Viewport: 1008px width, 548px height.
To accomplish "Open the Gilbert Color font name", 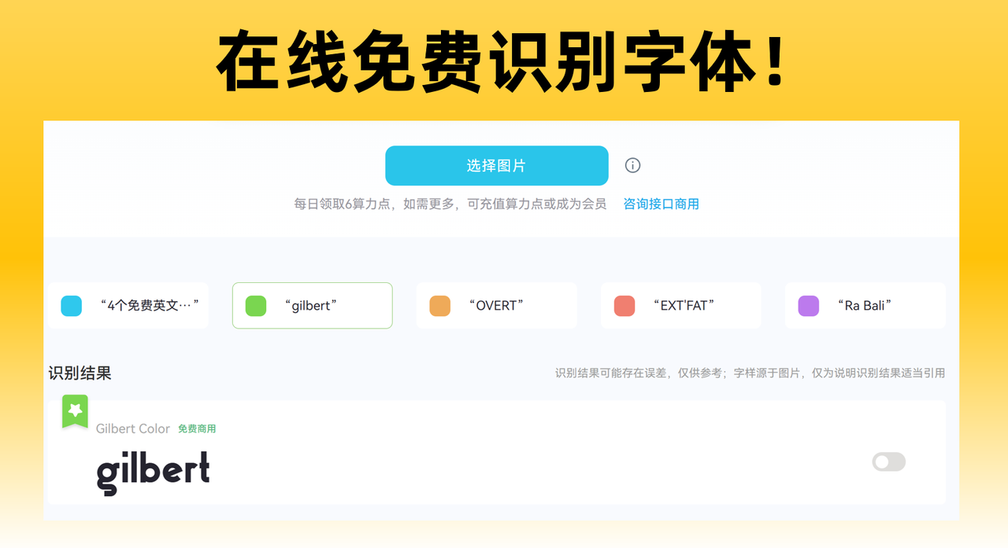I will tap(132, 428).
